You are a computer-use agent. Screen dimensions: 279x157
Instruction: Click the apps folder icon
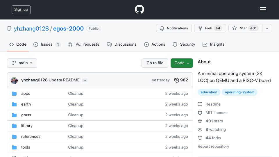14,94
